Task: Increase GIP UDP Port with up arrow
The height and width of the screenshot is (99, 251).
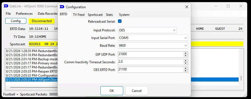Action: click(x=185, y=53)
